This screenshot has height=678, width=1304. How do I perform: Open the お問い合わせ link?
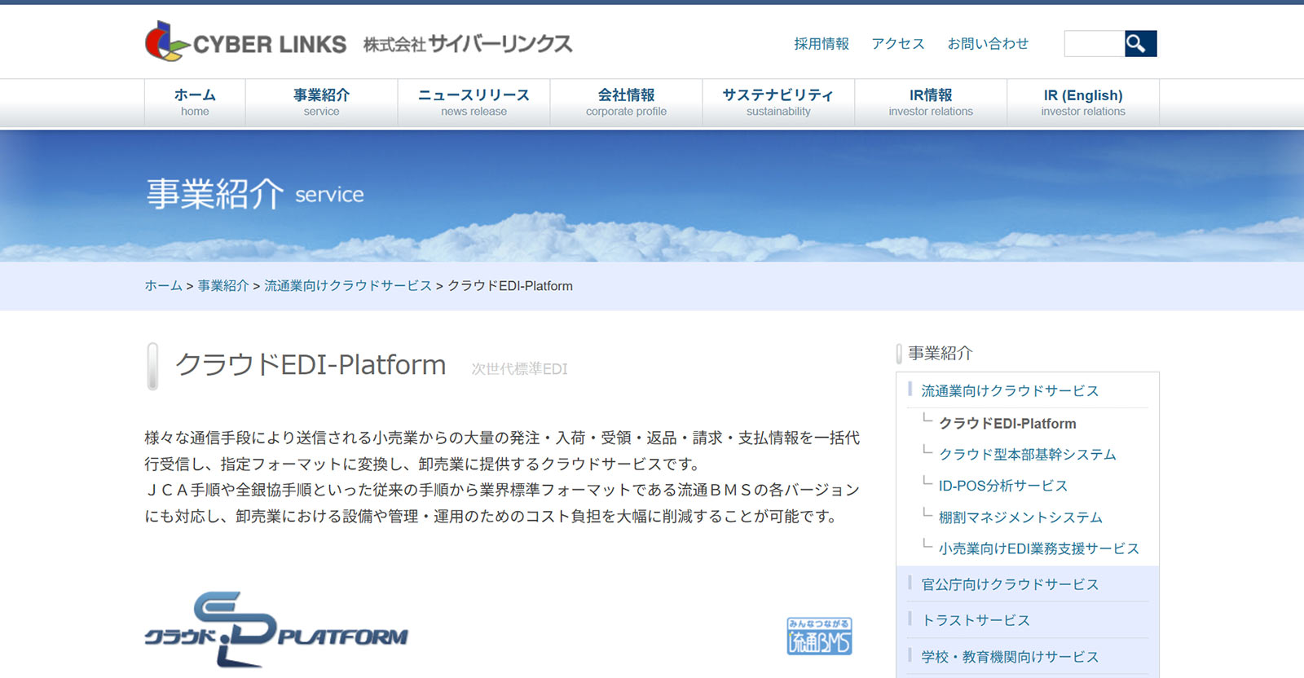coord(988,44)
